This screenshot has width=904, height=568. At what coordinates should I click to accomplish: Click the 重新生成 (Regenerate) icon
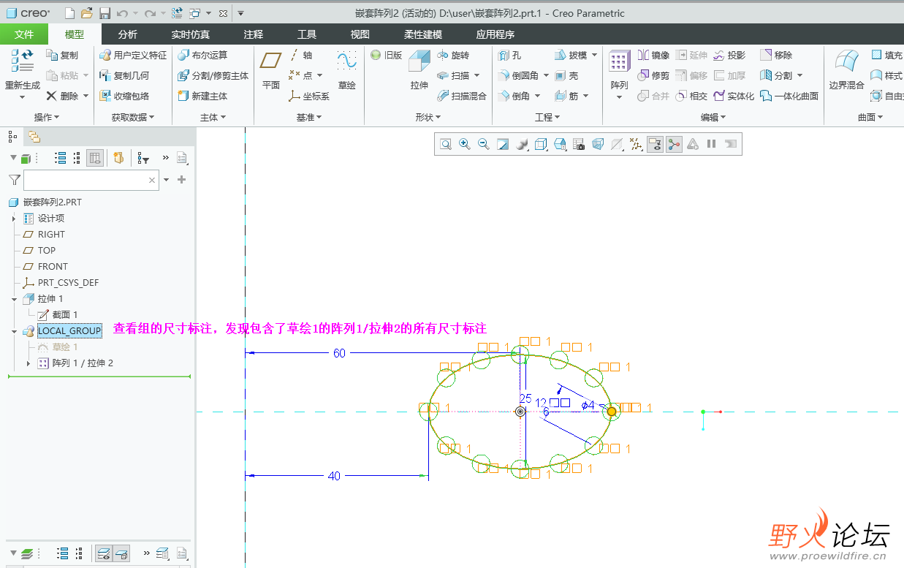pos(23,60)
